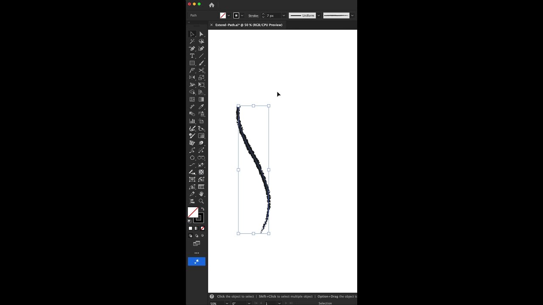Viewport: 543px width, 305px height.
Task: Open the brush definition dropdown arrow
Action: (x=352, y=16)
